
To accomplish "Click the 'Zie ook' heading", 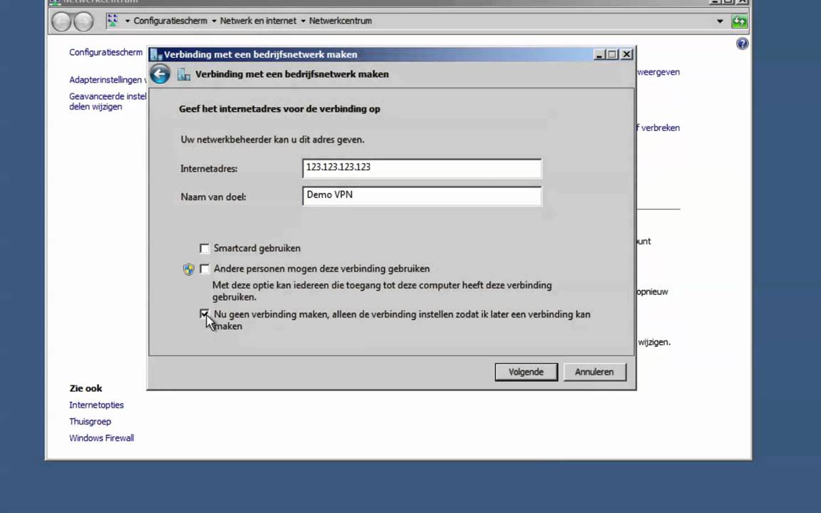I will 86,388.
